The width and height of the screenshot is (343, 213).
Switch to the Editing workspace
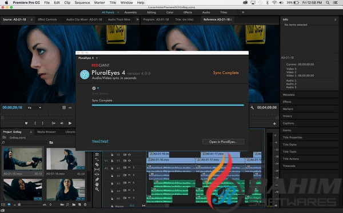point(151,13)
